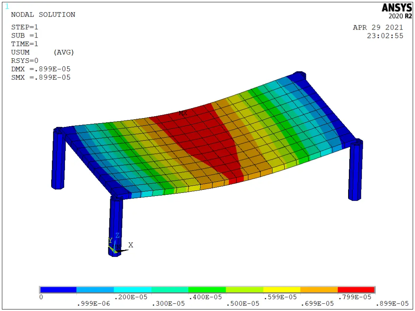Screen dimensions: 415x311
Task: Click the yellow legend color band
Action: tap(282, 290)
